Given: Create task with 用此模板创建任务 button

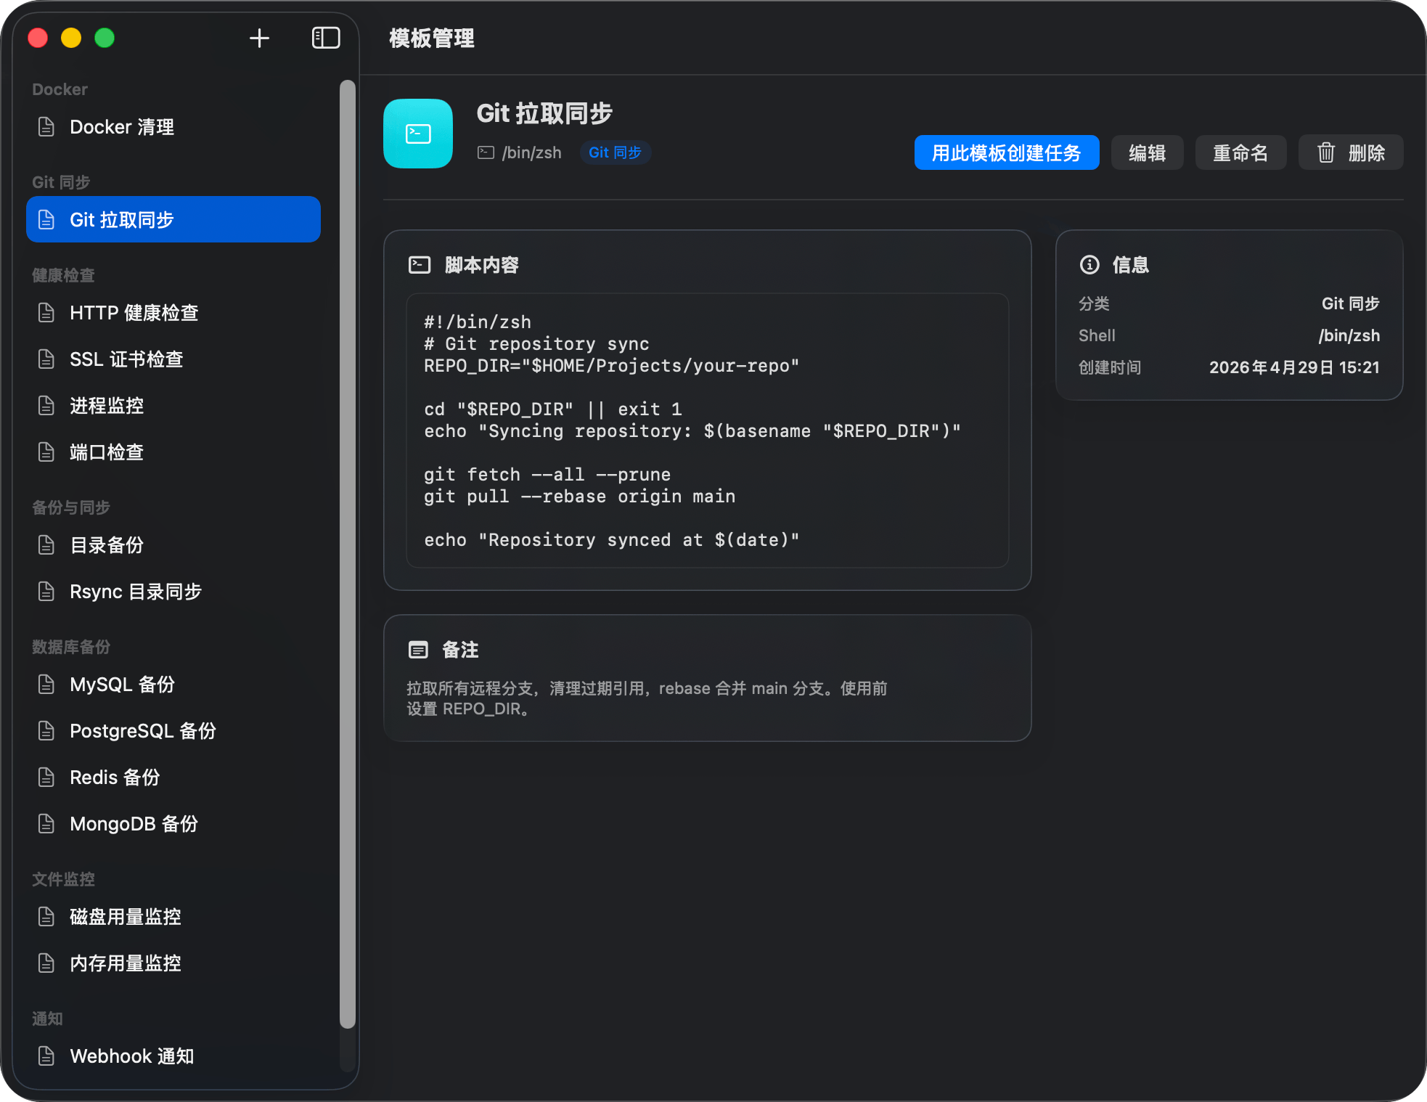Looking at the screenshot, I should (1007, 152).
